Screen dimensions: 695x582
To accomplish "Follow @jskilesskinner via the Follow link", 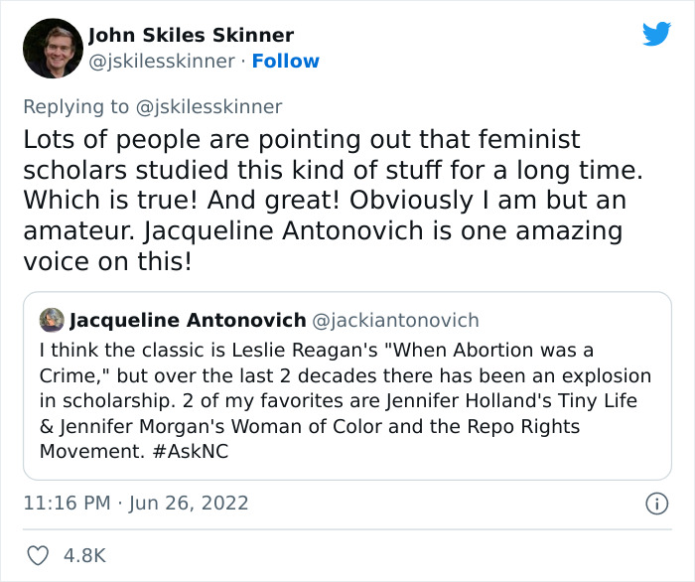I will point(286,62).
